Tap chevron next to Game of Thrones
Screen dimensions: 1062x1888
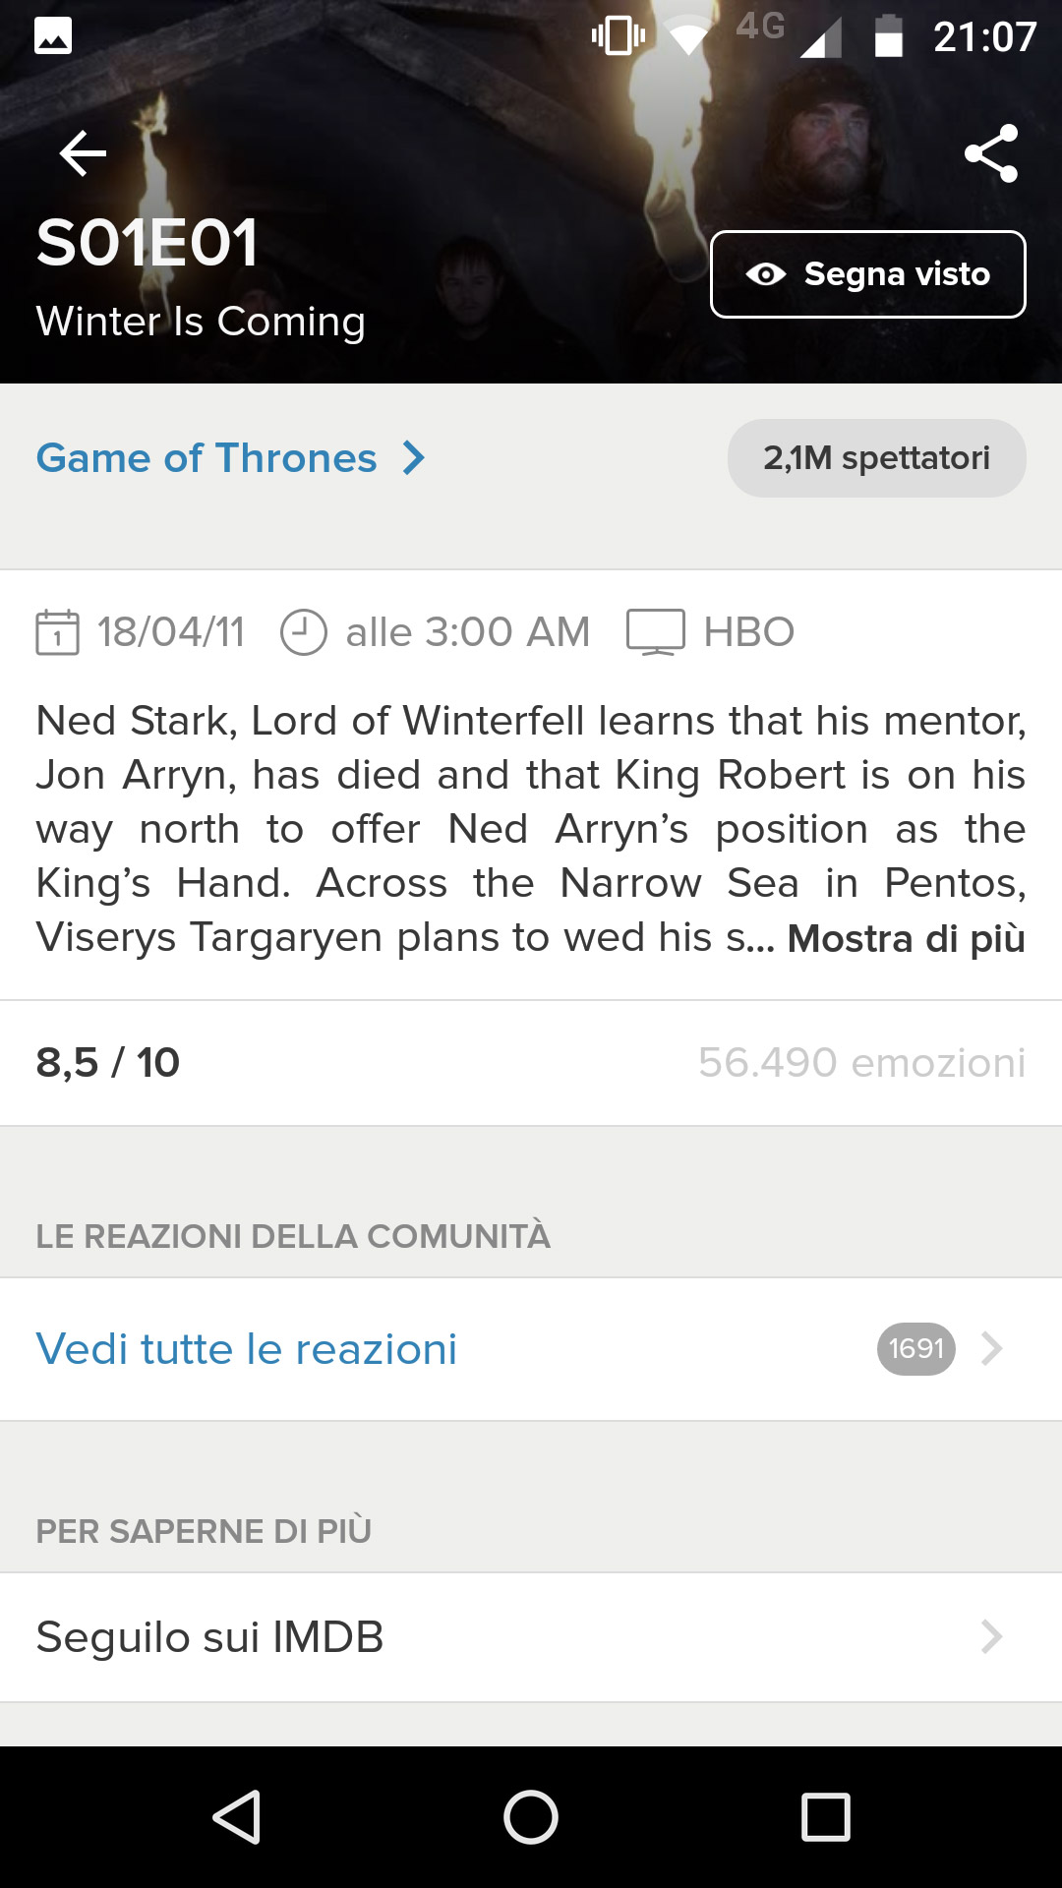click(414, 458)
